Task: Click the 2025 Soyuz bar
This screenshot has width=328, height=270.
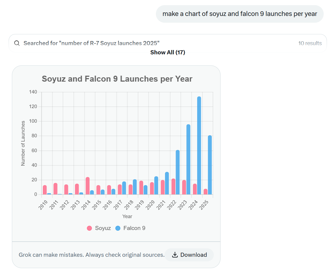Action: tap(206, 192)
